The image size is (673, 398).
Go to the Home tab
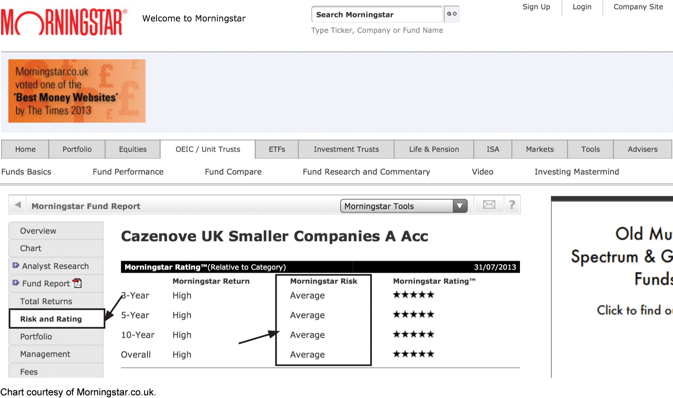[x=25, y=149]
